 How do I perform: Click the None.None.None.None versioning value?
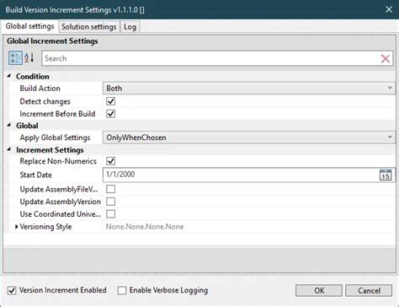pyautogui.click(x=145, y=227)
